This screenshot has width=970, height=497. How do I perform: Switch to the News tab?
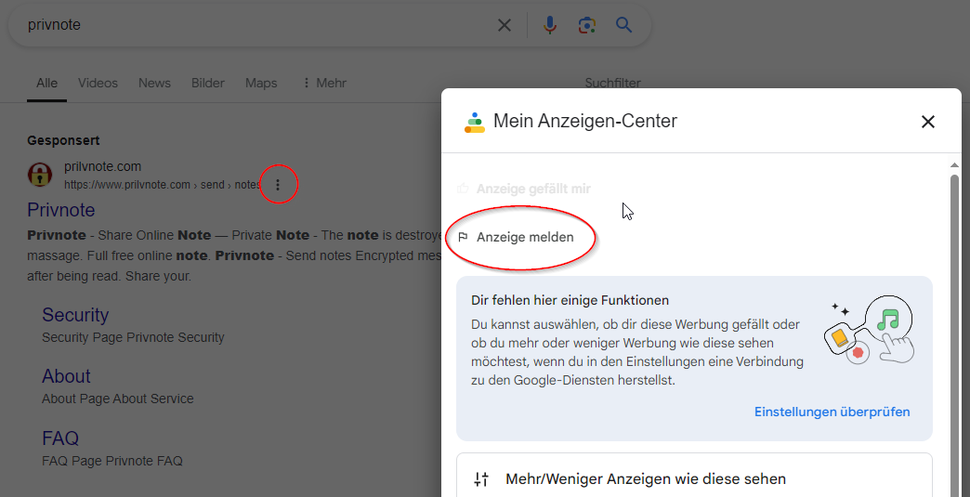(154, 83)
